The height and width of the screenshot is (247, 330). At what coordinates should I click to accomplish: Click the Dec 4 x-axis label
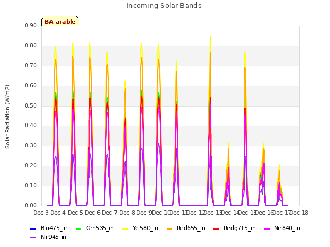(x=58, y=213)
